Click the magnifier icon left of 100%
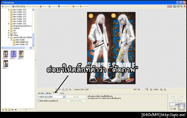 151,90
